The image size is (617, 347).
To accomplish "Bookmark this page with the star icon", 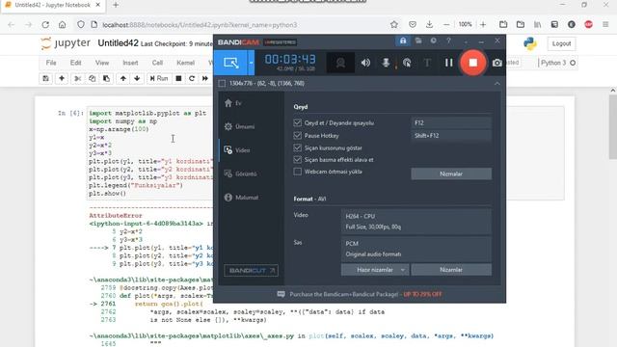I will coord(394,24).
